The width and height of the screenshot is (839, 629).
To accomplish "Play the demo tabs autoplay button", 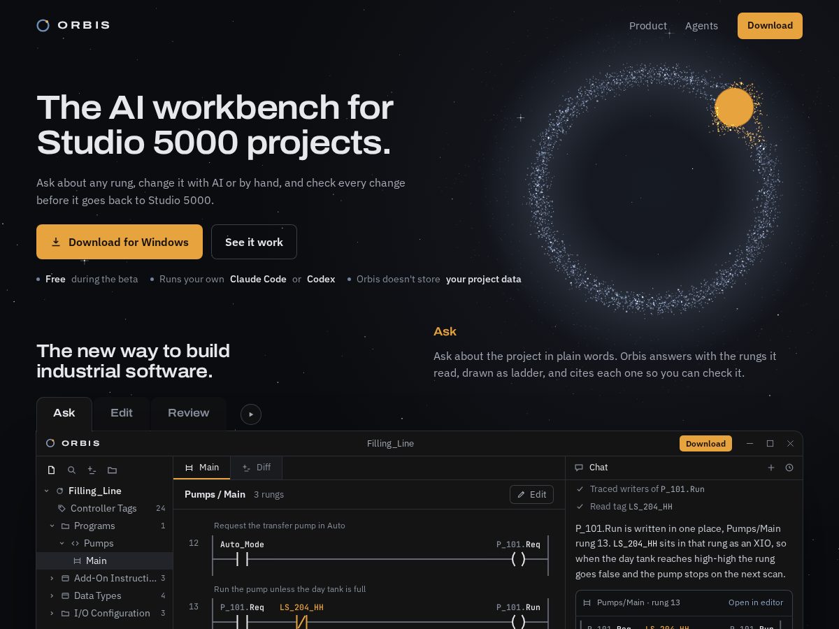I will (251, 414).
